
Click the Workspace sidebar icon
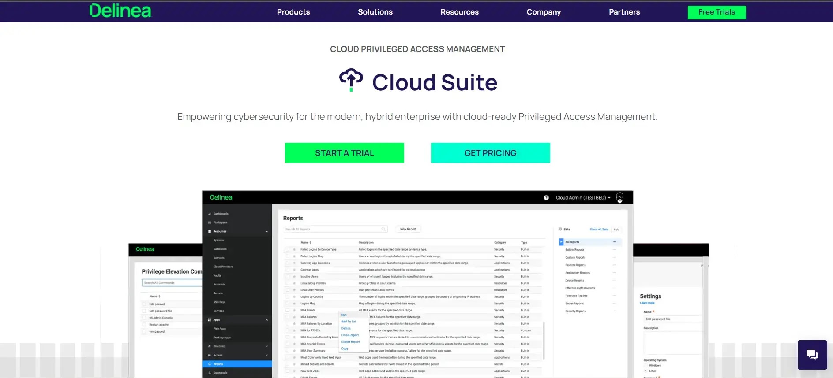210,222
